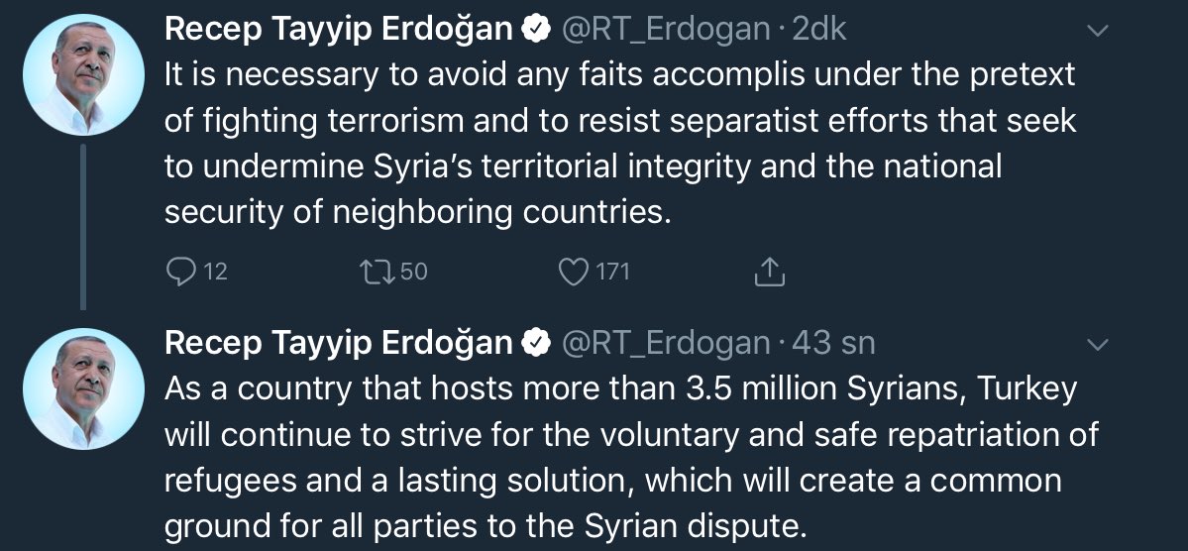Expand the first tweet's options chevron
Viewport: 1188px width, 551px height.
click(1097, 32)
